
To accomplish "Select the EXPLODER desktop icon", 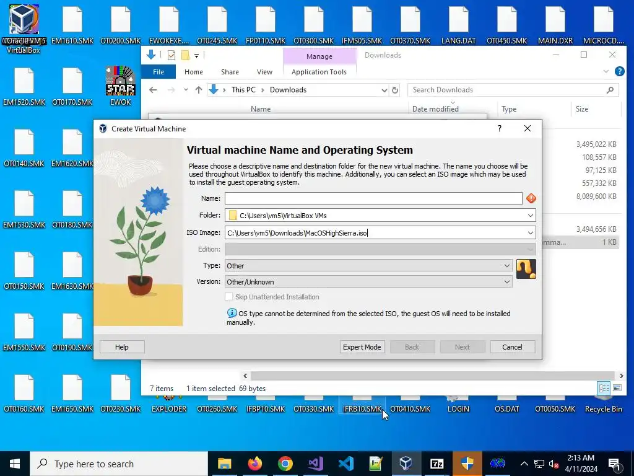I will 169,404.
